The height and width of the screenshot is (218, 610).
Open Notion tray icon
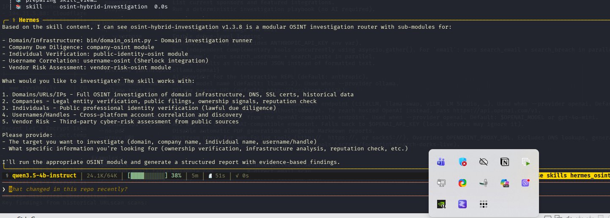click(x=505, y=162)
